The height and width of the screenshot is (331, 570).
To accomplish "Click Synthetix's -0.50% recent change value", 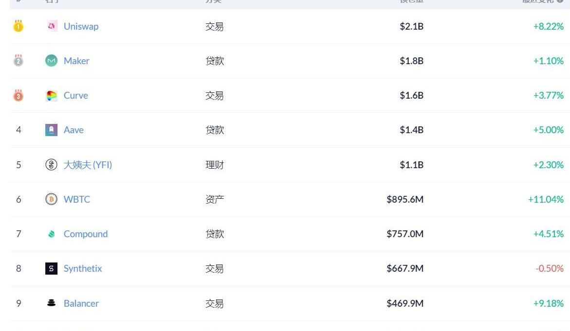I will (x=550, y=268).
